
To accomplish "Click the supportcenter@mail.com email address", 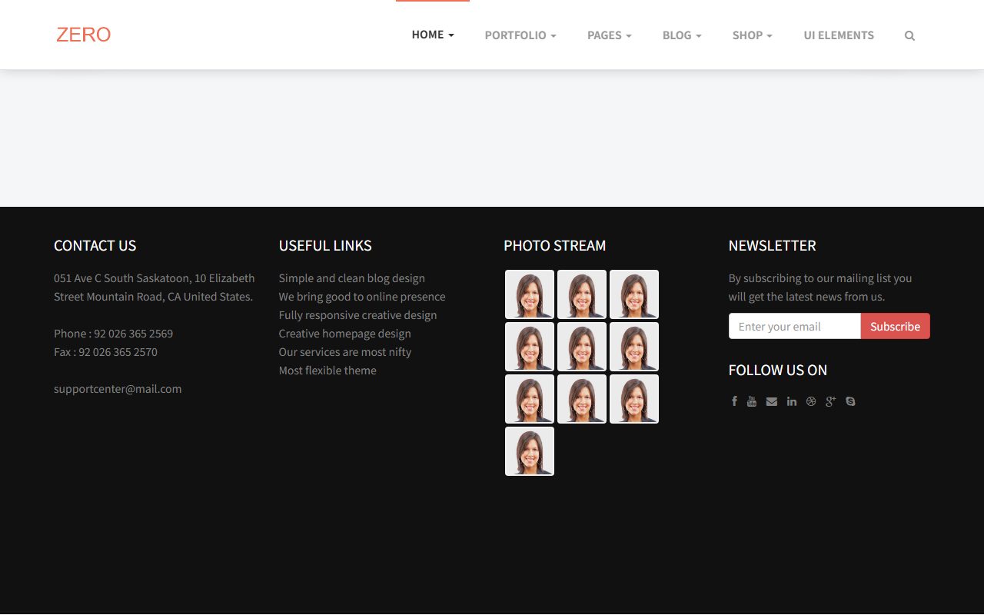I will coord(118,389).
